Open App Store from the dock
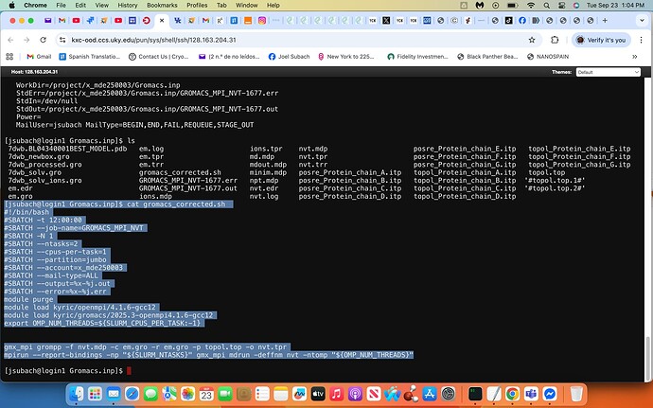 (x=430, y=394)
